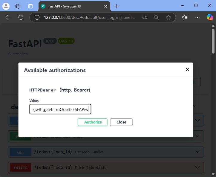Click the HTTPBearer (http, Bearer) heading
The height and width of the screenshot is (177, 216).
click(x=60, y=90)
